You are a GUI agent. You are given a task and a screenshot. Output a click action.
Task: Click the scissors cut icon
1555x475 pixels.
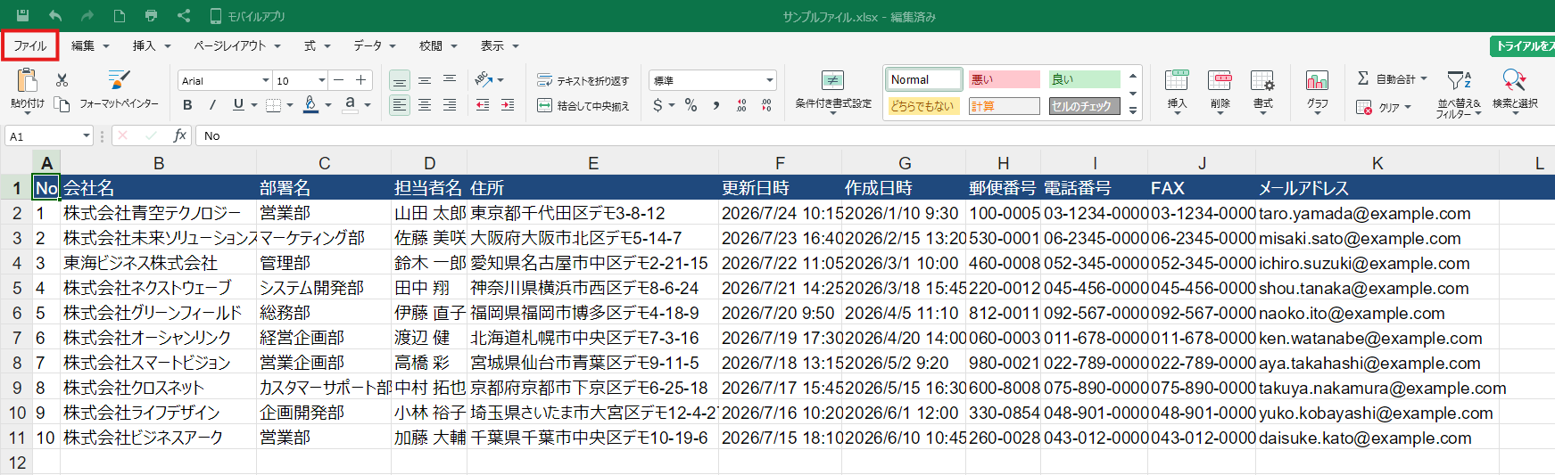click(62, 80)
